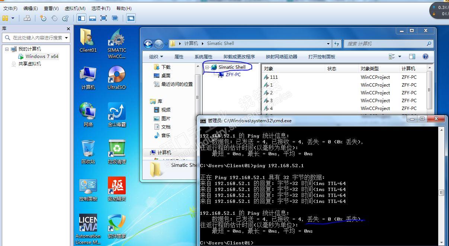Click the enter full screen icon
This screenshot has height=246, width=449.
click(104, 18)
